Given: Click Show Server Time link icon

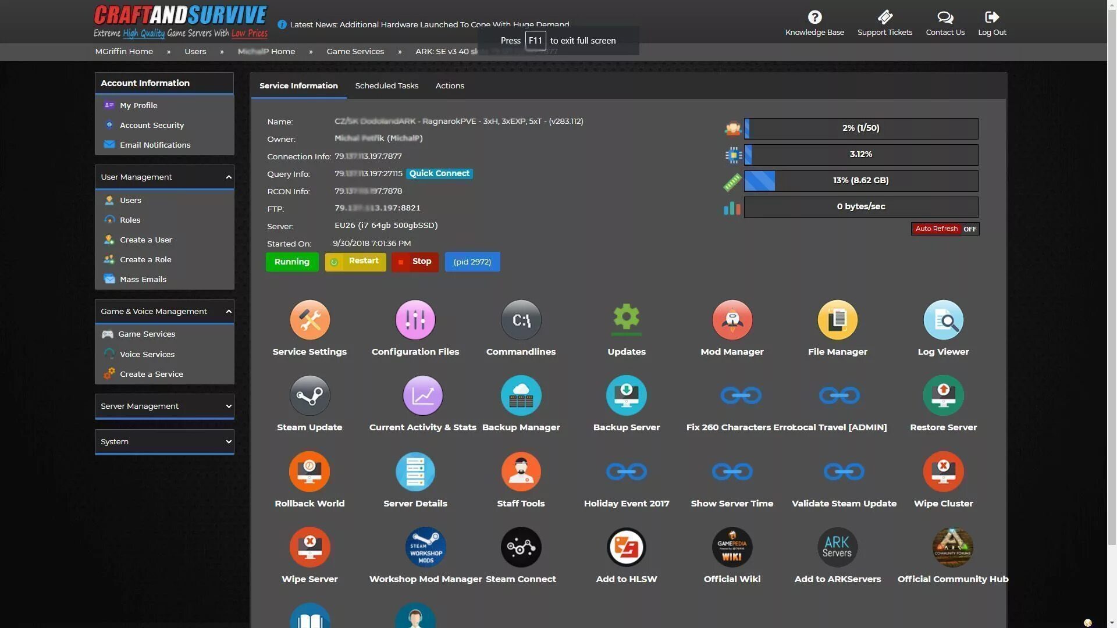Looking at the screenshot, I should click(x=732, y=472).
